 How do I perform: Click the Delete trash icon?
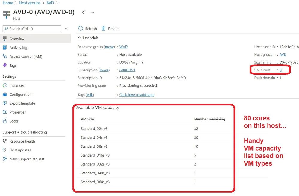pos(104,29)
